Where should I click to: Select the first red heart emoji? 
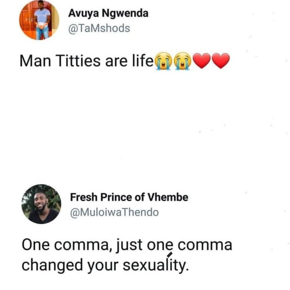202,62
